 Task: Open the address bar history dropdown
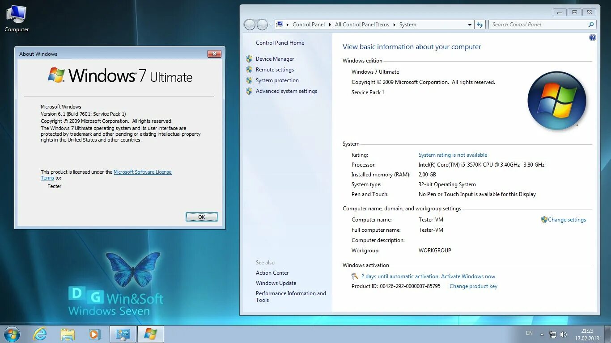pyautogui.click(x=470, y=25)
